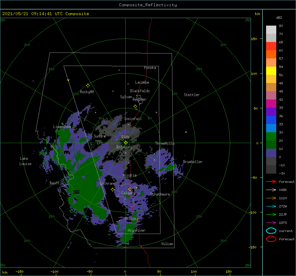Click the white plus marker east of ThreeHills
296x276 pixels.
186,132
